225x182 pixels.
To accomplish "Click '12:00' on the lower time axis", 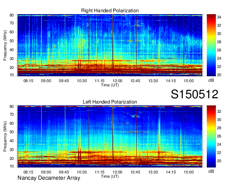I will point(117,172).
